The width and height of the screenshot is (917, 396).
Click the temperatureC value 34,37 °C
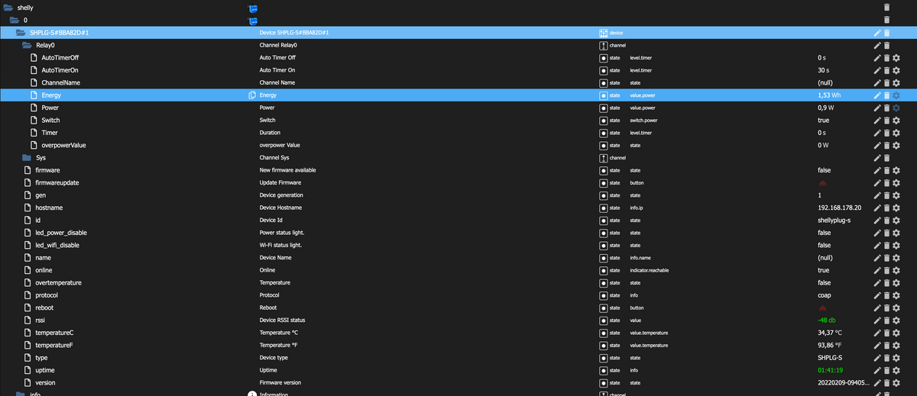[x=830, y=333]
